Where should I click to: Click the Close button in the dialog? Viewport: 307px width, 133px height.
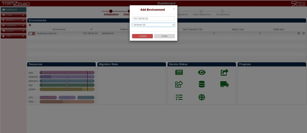[x=164, y=36]
